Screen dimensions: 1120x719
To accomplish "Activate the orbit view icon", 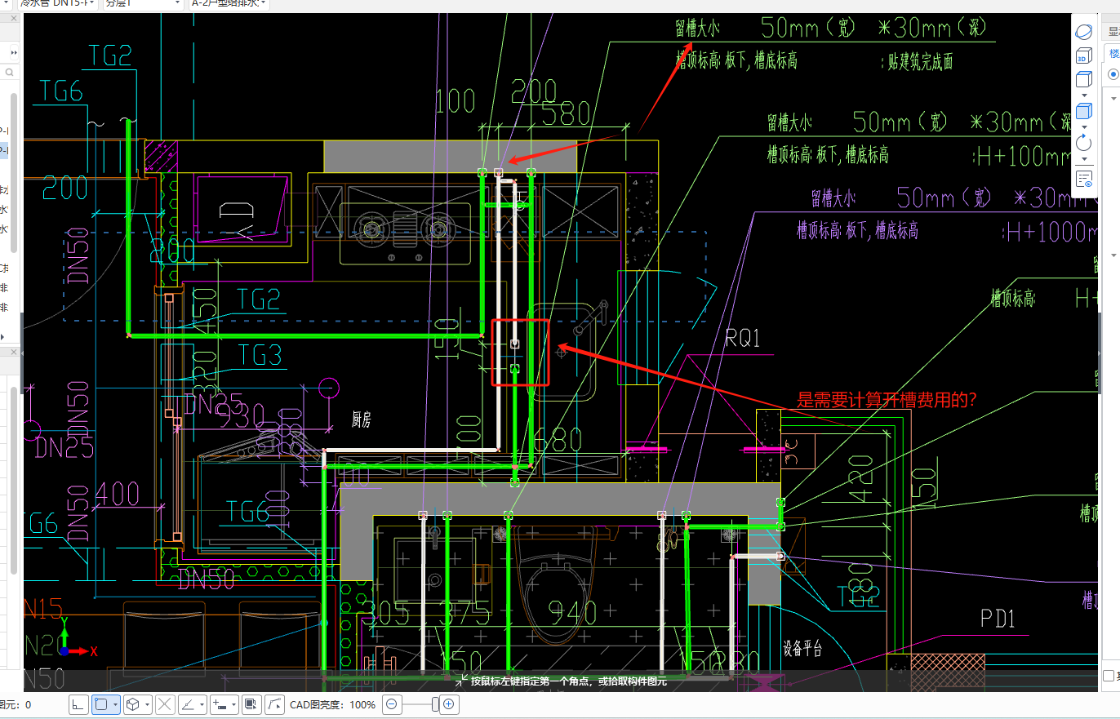I will click(x=1083, y=33).
